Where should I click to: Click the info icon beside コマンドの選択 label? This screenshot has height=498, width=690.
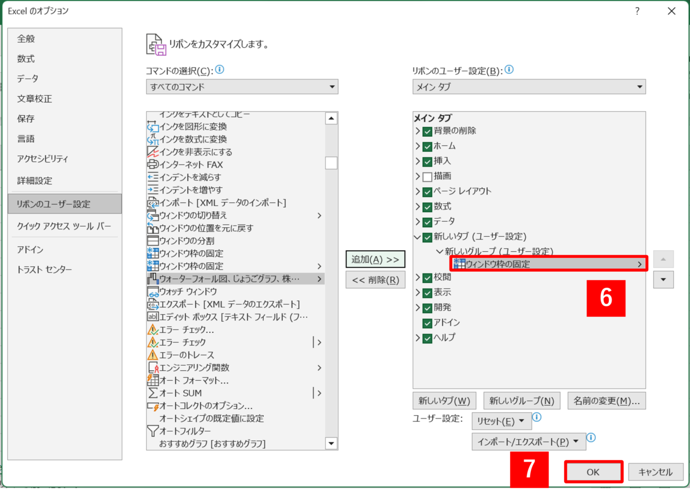[220, 70]
